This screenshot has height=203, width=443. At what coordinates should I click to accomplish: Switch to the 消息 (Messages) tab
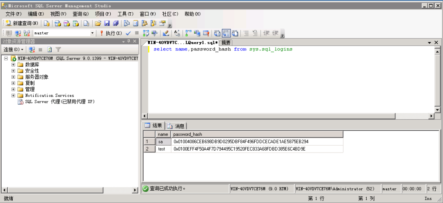coord(176,126)
